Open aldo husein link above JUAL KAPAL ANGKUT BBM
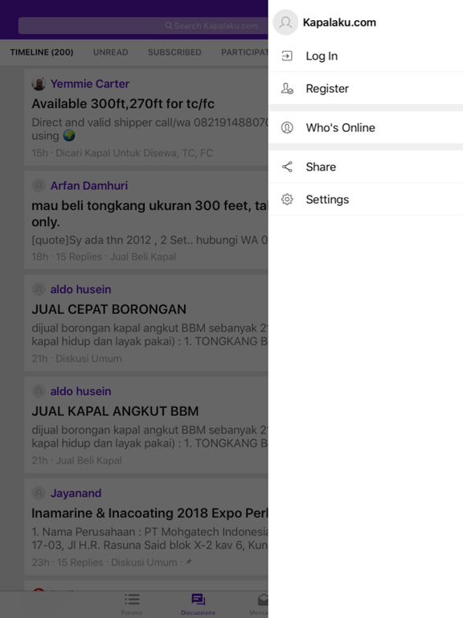The width and height of the screenshot is (463, 618). tap(80, 391)
